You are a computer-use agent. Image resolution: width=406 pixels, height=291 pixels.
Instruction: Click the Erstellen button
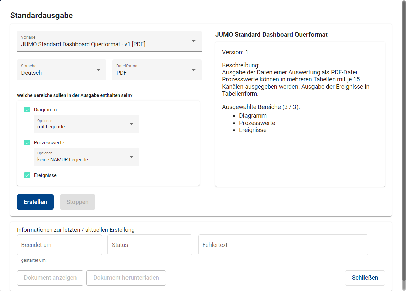35,202
